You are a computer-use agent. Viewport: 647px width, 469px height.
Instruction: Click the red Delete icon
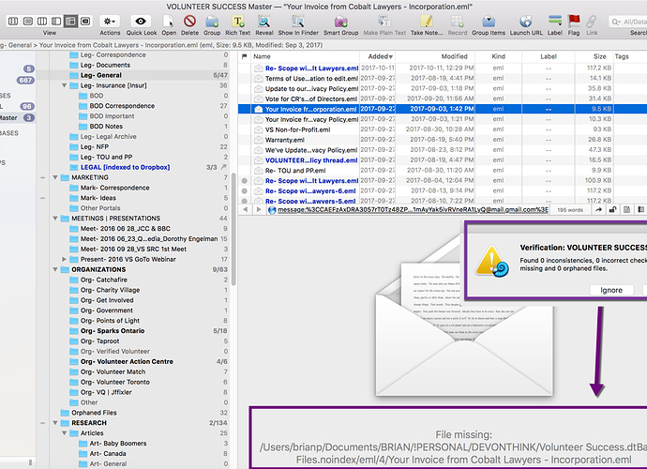(x=189, y=21)
